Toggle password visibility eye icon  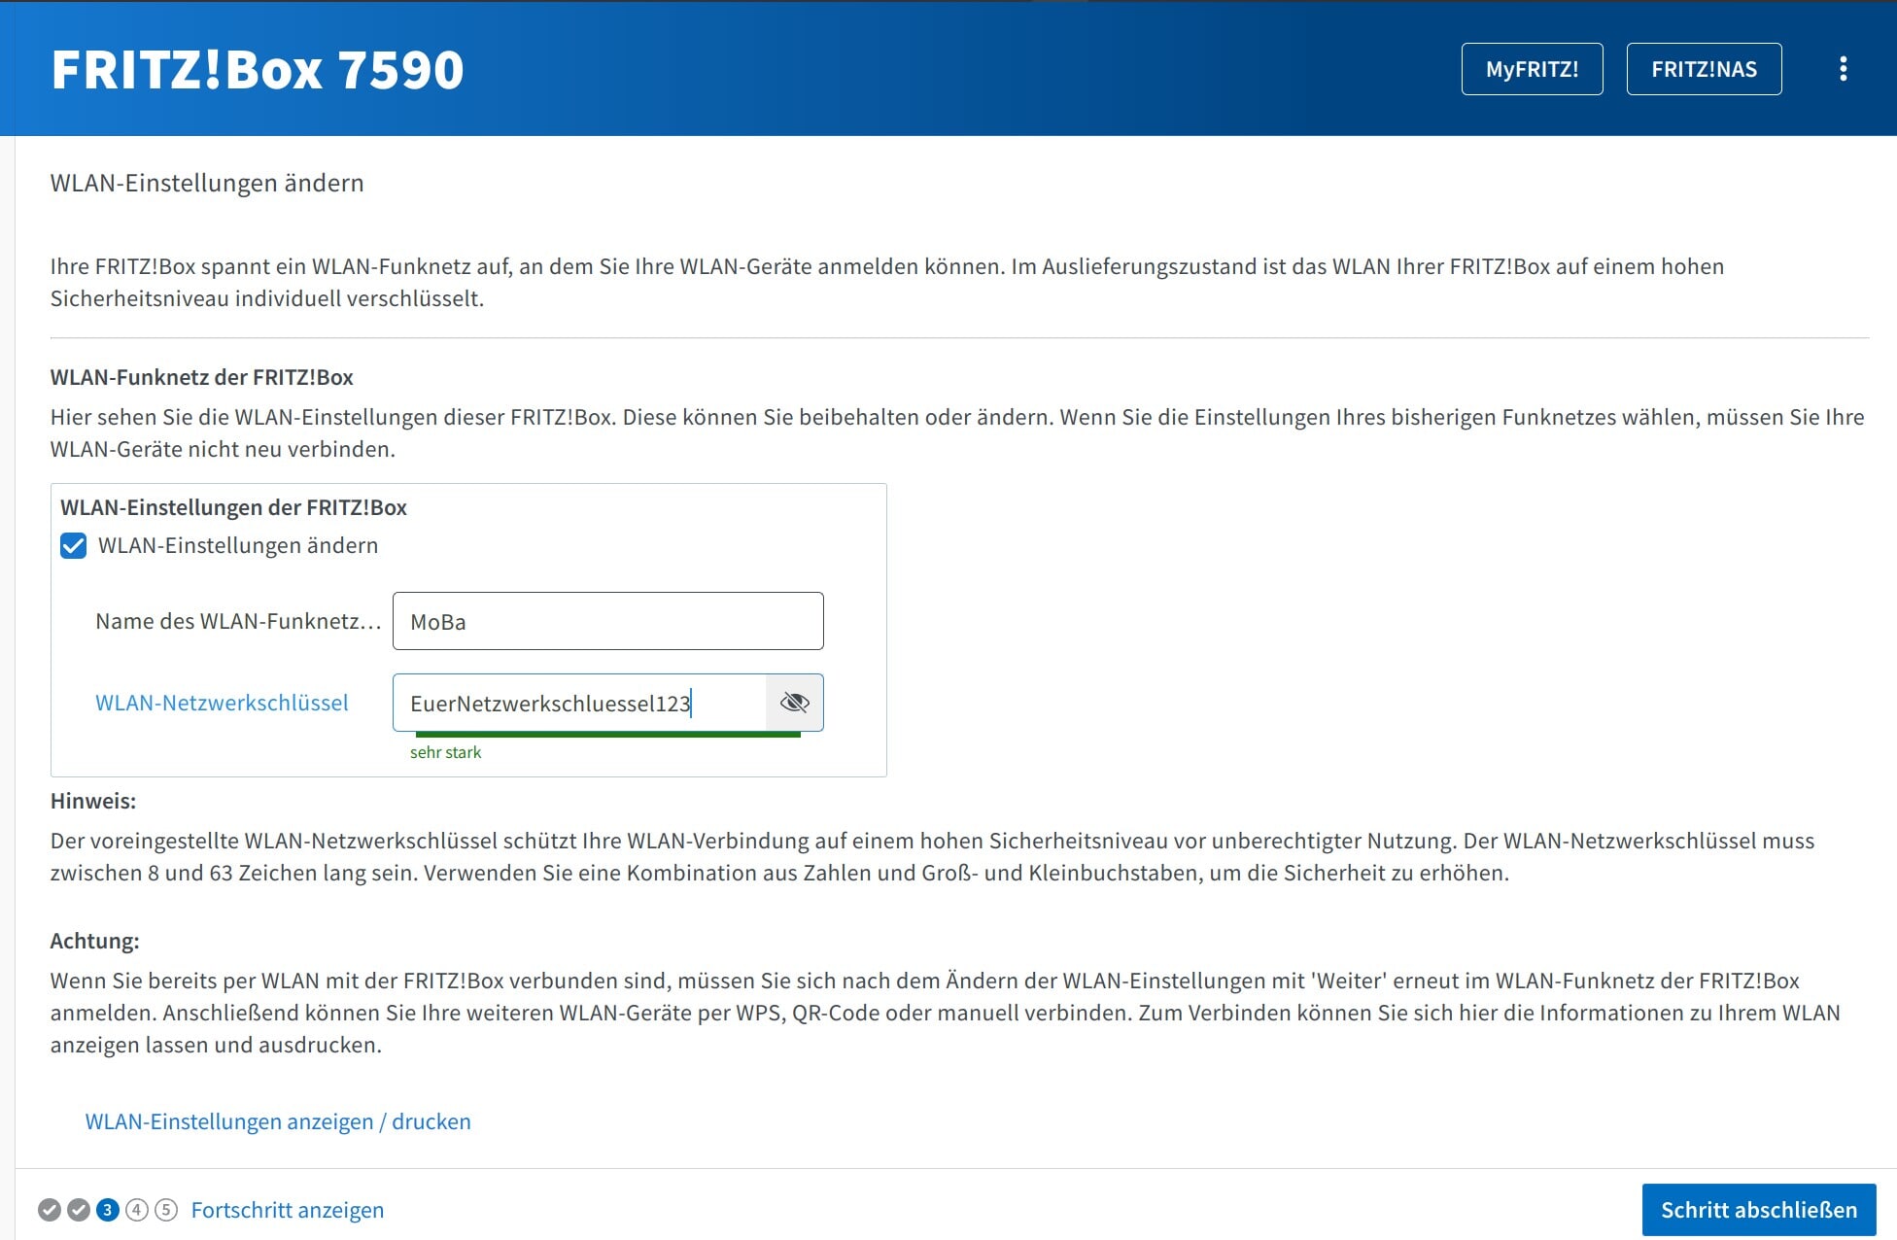click(794, 703)
